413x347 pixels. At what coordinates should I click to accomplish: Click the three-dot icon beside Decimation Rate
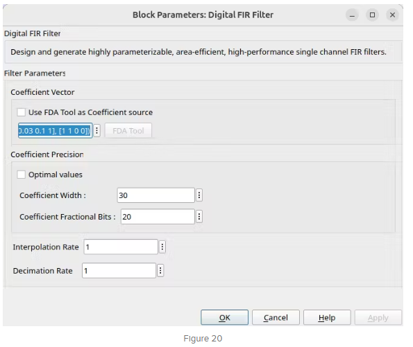click(x=160, y=271)
